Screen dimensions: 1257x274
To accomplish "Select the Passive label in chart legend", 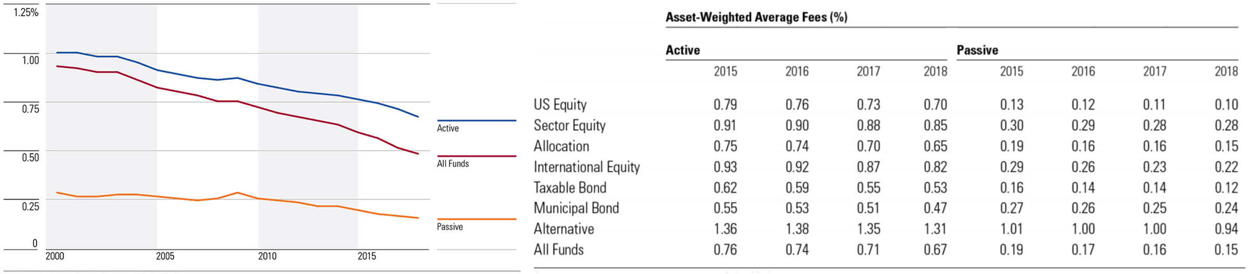I will click(x=450, y=227).
